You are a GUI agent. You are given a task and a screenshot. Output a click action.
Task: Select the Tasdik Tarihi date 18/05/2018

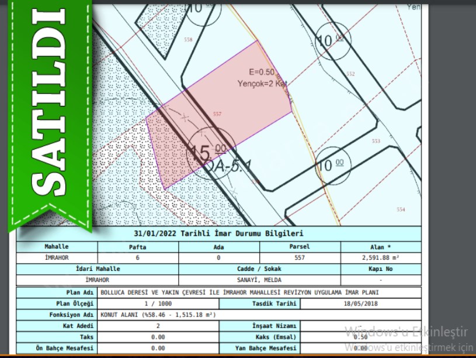(362, 304)
